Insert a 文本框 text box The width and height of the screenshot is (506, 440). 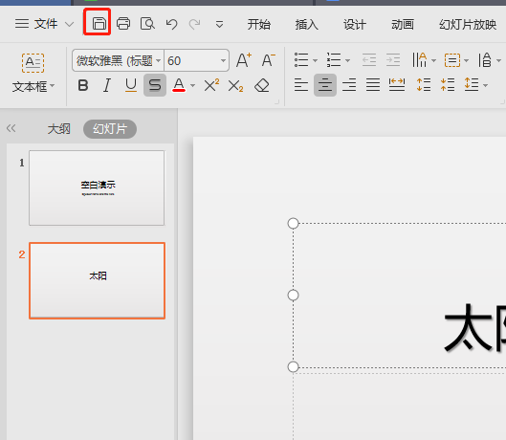click(x=33, y=63)
